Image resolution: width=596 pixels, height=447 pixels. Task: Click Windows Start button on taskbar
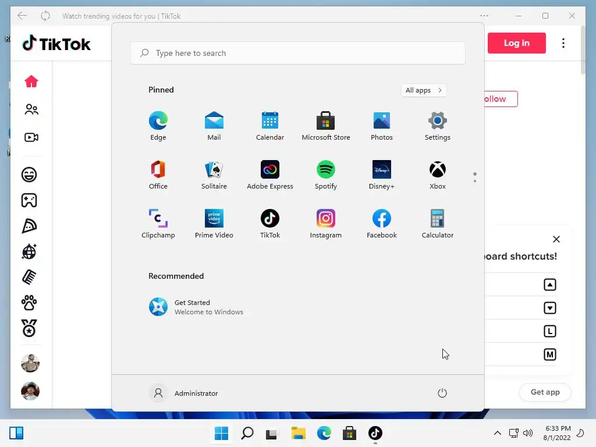pos(221,433)
